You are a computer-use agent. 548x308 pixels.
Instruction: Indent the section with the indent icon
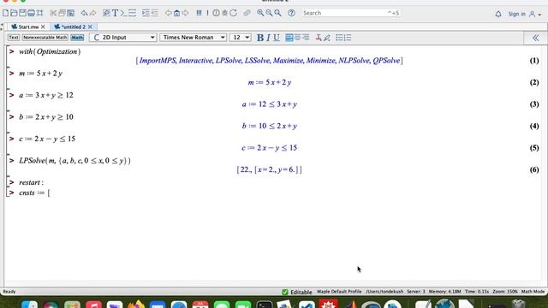coord(146,13)
